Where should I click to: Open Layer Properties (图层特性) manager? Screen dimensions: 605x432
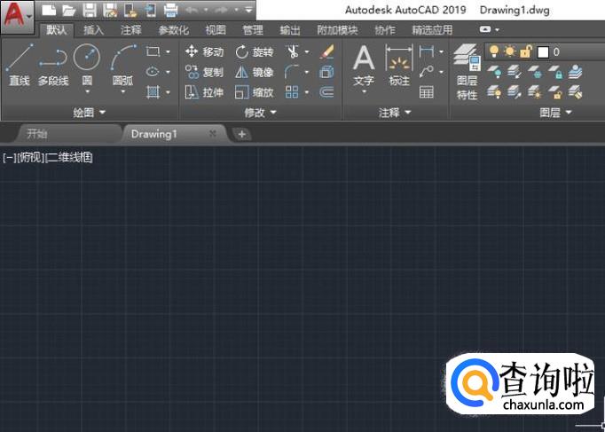[467, 72]
